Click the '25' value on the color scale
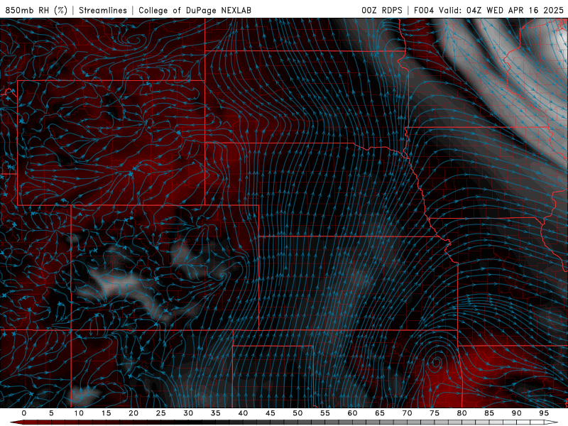This screenshot has width=568, height=426. pos(161,413)
